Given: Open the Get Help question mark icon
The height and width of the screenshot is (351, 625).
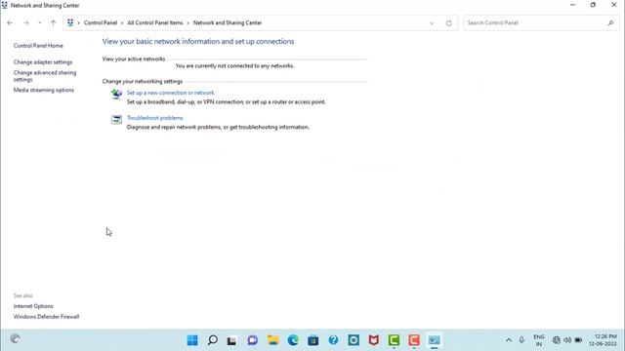Looking at the screenshot, I should [333, 340].
